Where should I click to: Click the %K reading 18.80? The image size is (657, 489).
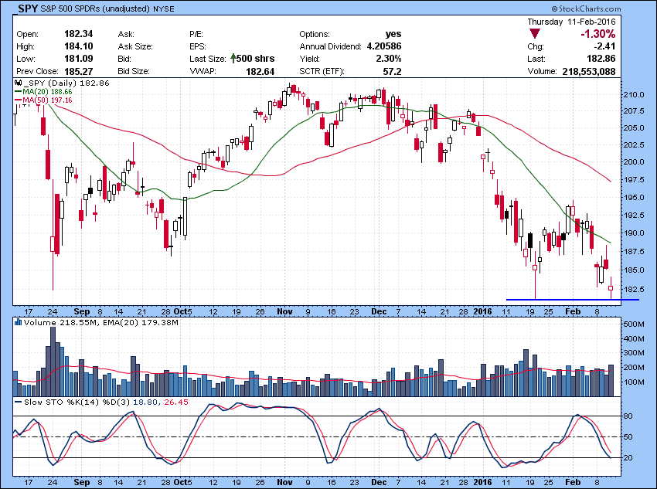point(145,402)
